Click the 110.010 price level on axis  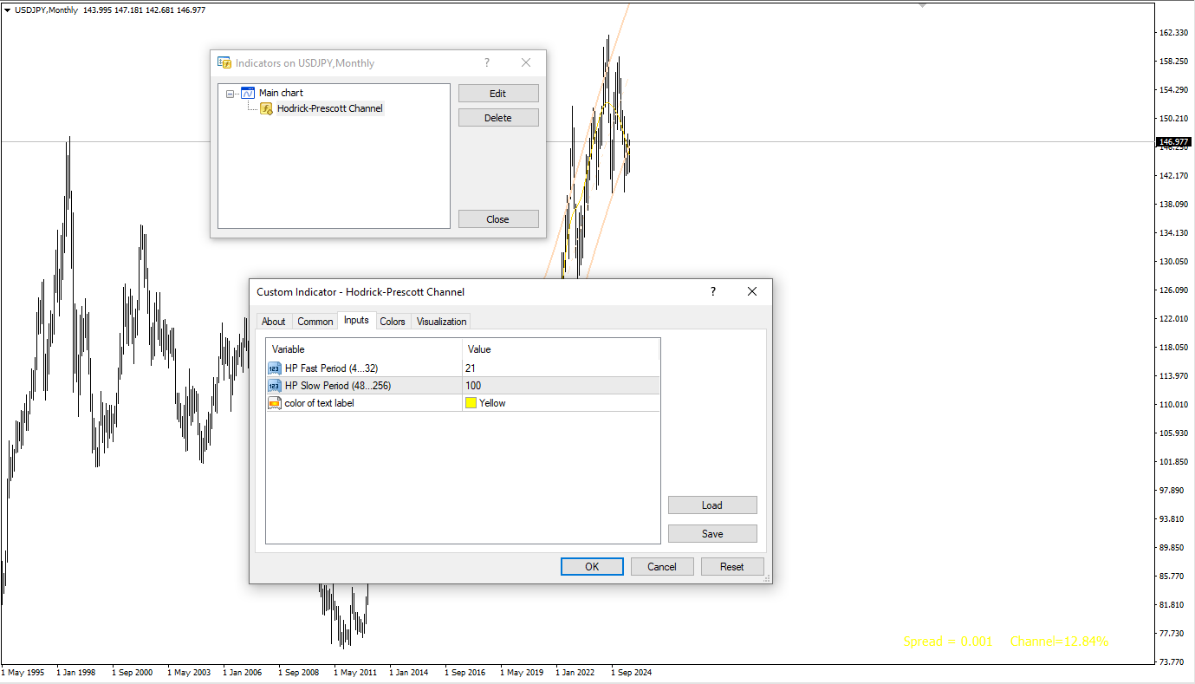point(1173,405)
